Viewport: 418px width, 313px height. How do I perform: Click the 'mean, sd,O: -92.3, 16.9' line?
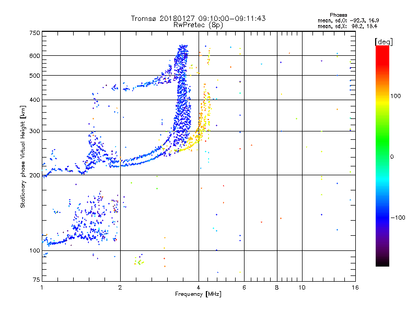tap(348, 20)
